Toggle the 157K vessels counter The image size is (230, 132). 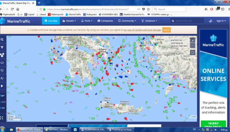pos(2,102)
